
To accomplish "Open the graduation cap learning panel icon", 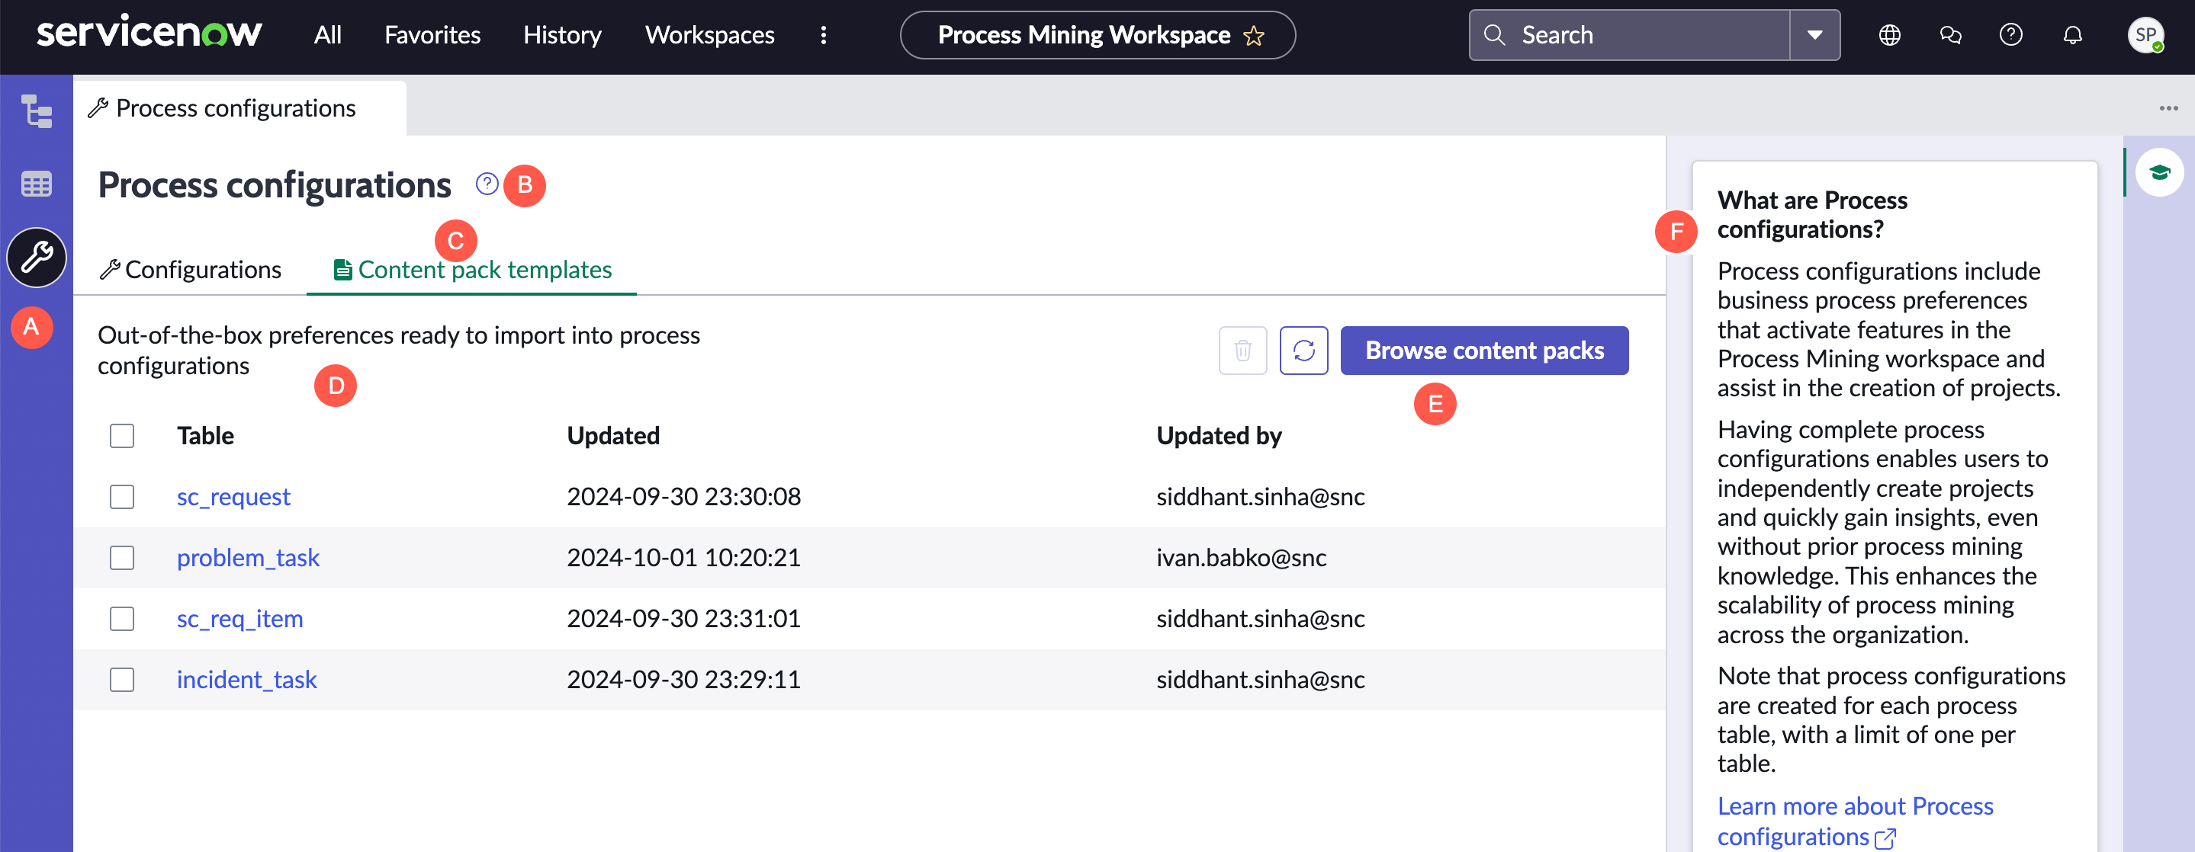I will (2158, 173).
